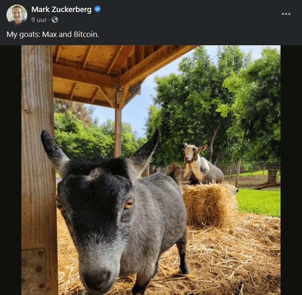Click the wire fence in the photo

[256, 172]
